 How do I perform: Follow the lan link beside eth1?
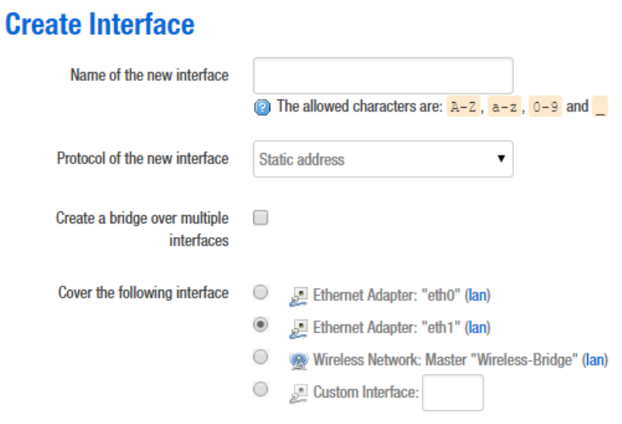click(x=479, y=327)
